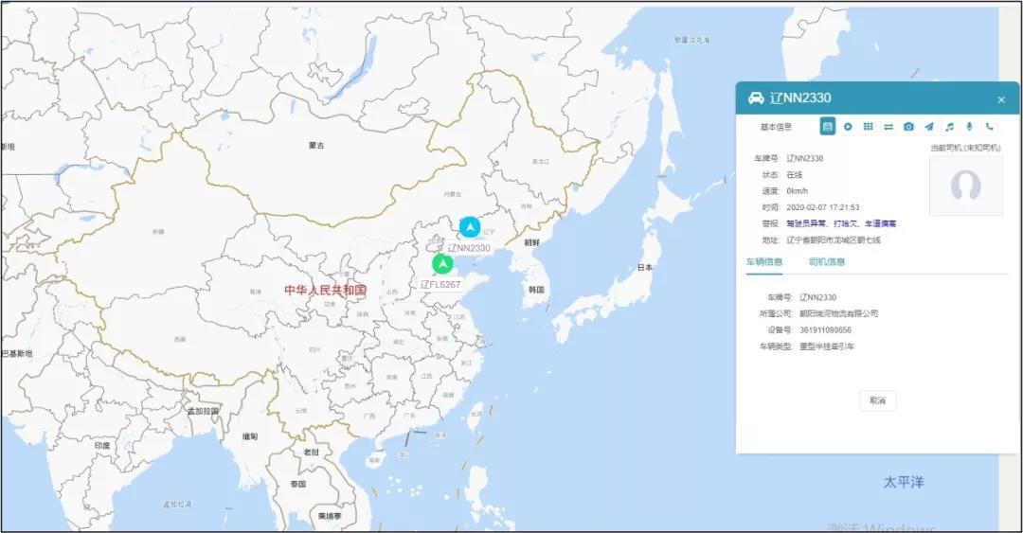Click the driver avatar placeholder image
Screen dimensions: 1023x533
pyautogui.click(x=965, y=186)
